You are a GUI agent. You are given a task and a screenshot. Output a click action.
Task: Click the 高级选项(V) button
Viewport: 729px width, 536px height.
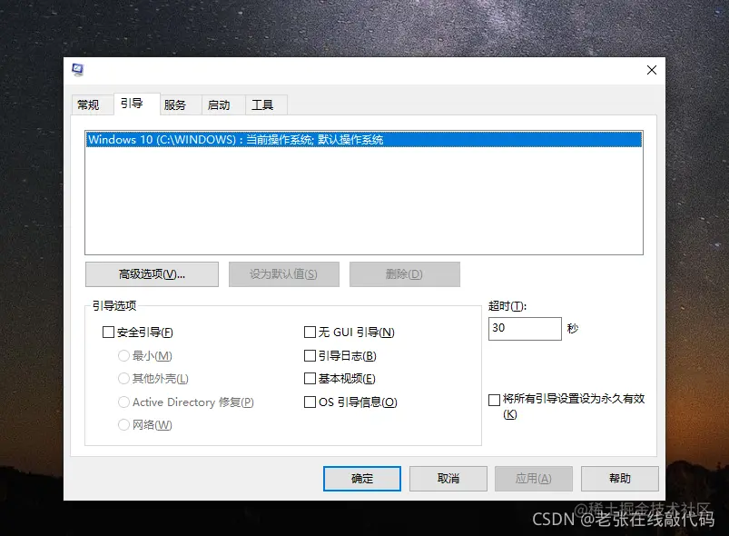pyautogui.click(x=151, y=273)
